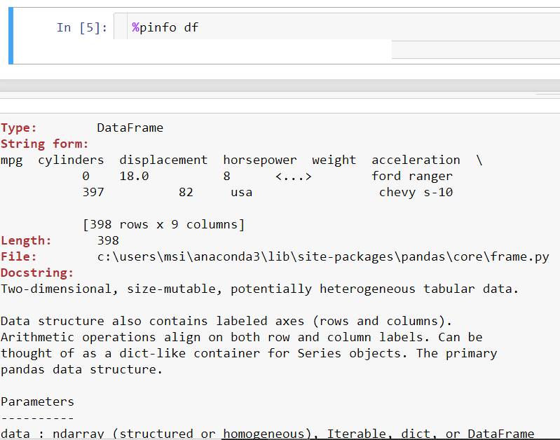
Task: Click the 'usa' origin value
Action: [241, 192]
